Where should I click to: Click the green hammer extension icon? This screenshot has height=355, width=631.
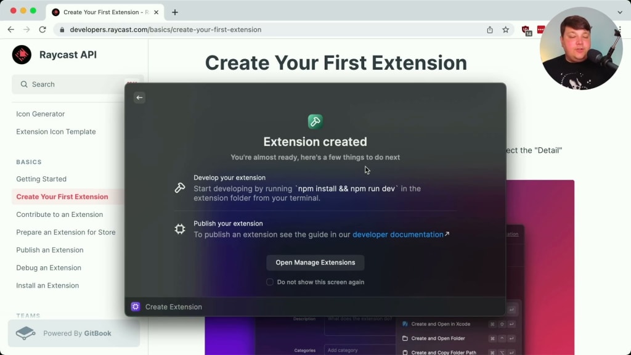click(x=315, y=121)
